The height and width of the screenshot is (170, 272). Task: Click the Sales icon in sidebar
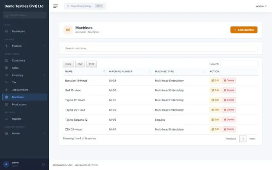pos(6,68)
